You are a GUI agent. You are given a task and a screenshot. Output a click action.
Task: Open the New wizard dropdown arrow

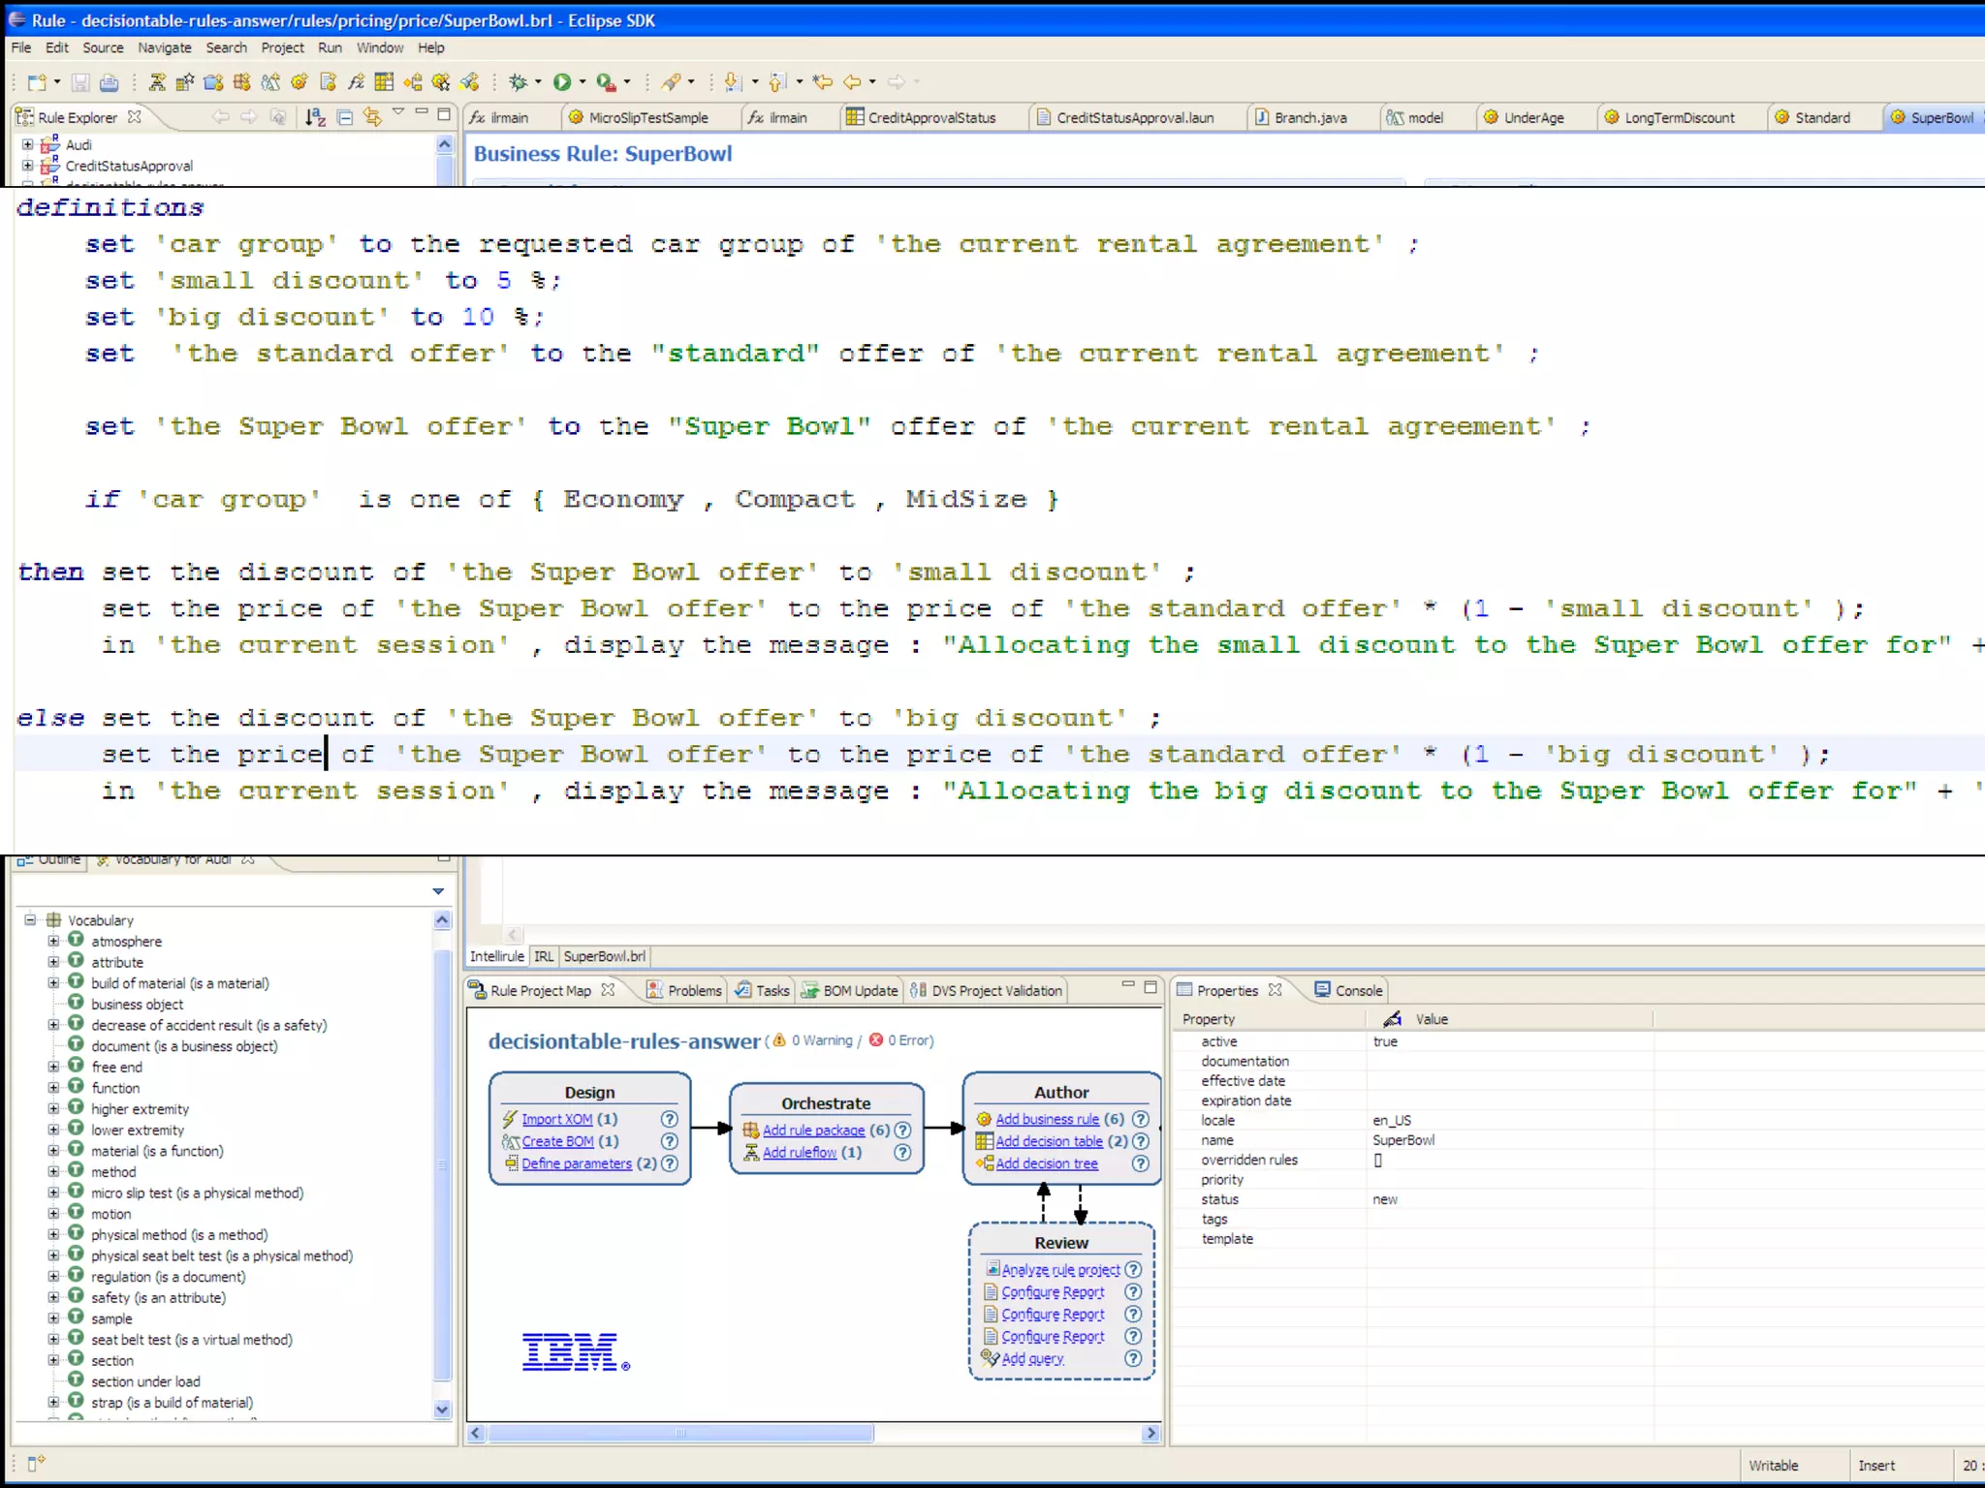pos(57,83)
